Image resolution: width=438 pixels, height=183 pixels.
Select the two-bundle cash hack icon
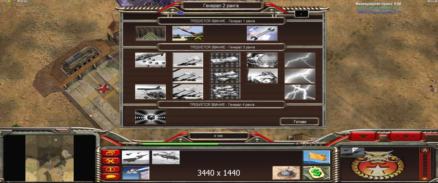point(225,60)
